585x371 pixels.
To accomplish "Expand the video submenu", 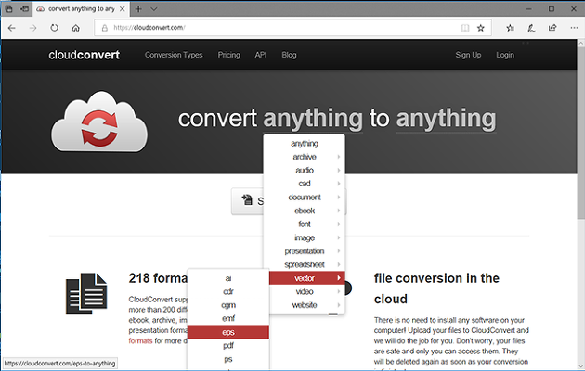I will tap(304, 291).
